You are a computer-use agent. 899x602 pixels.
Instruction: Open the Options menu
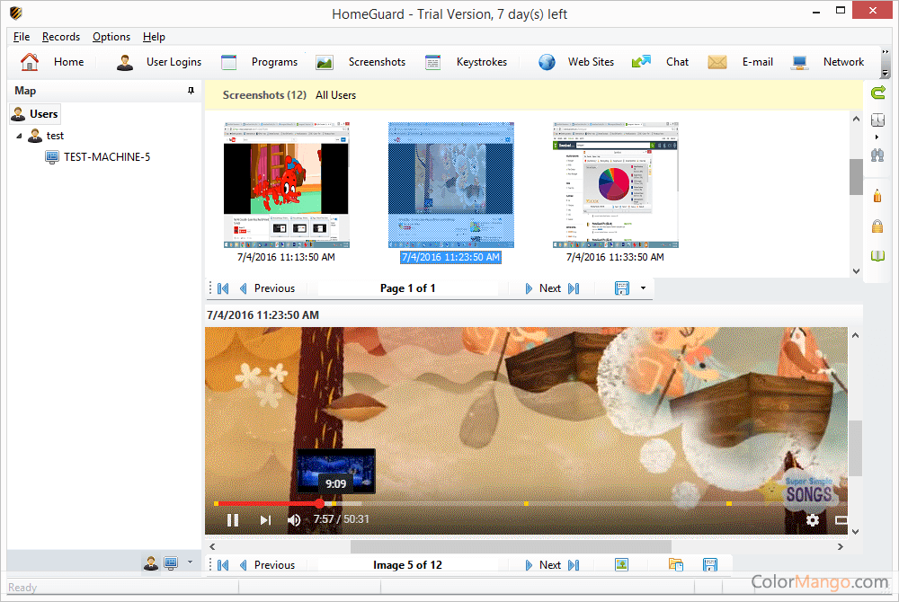[111, 37]
